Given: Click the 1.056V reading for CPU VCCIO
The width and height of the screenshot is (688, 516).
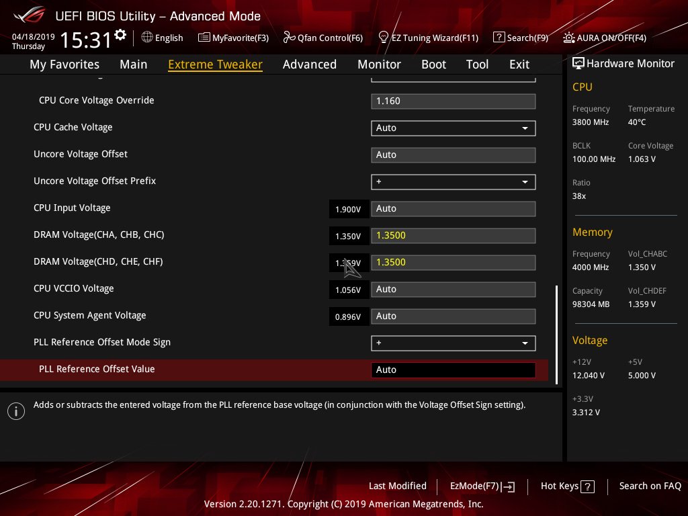Looking at the screenshot, I should pos(349,290).
